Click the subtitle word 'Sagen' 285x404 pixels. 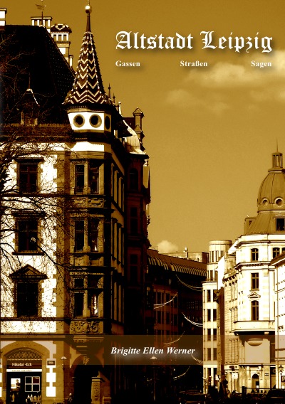point(261,64)
